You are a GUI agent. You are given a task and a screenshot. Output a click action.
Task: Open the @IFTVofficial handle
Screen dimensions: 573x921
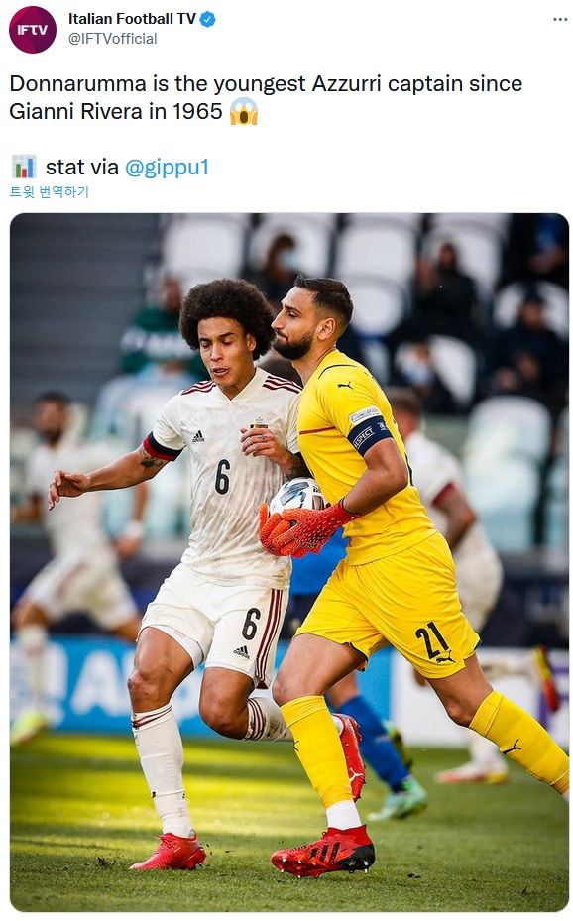[113, 39]
